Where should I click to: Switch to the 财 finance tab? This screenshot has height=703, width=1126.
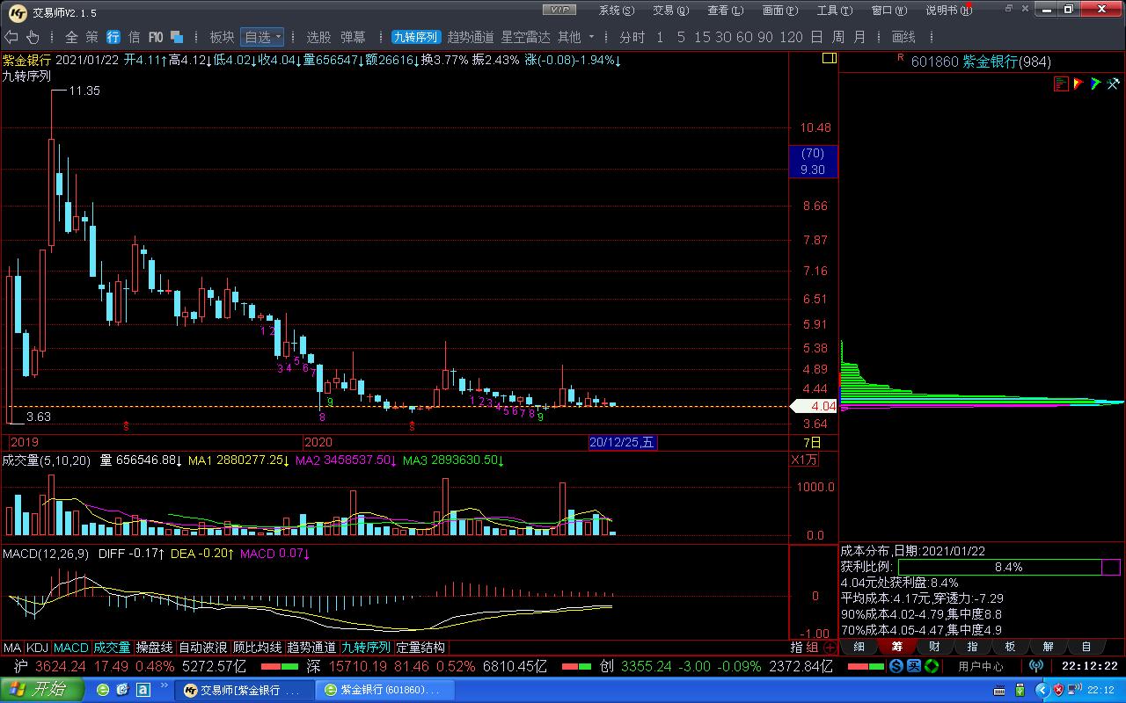[934, 647]
